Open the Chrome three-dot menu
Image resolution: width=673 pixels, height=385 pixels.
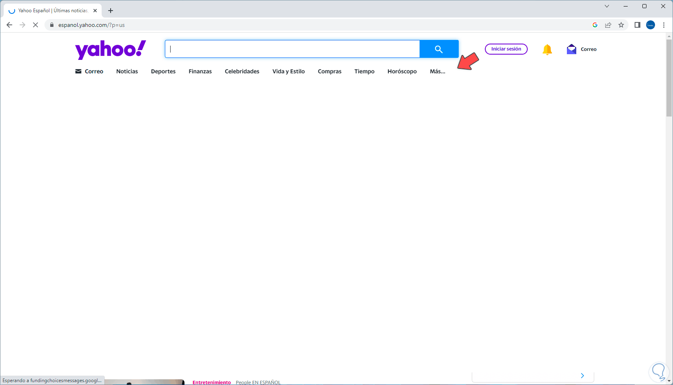(x=664, y=25)
